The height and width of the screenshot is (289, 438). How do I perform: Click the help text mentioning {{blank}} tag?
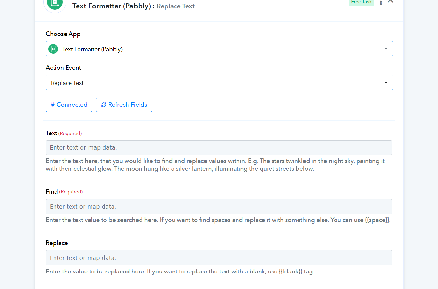tap(180, 272)
